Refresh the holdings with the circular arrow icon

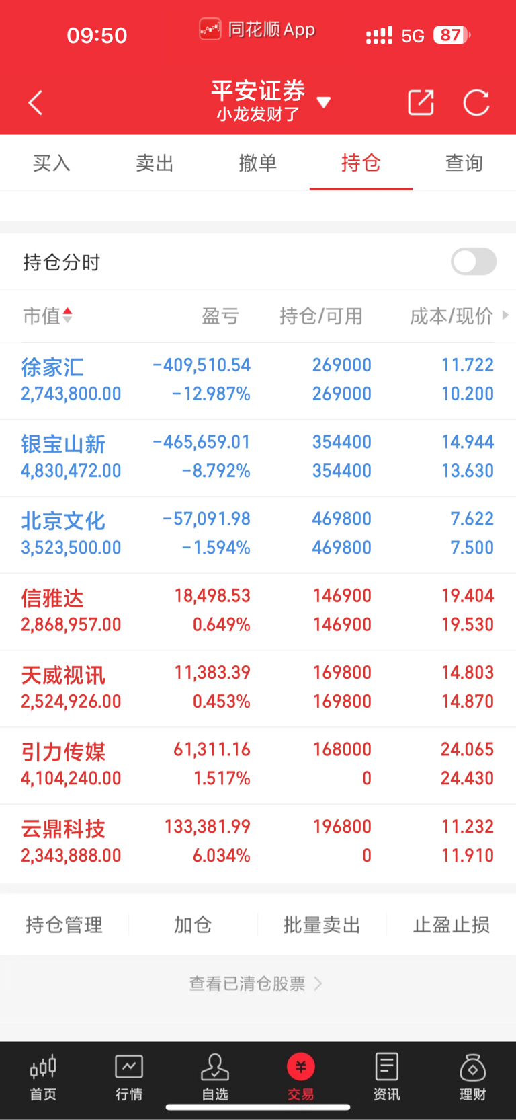476,103
